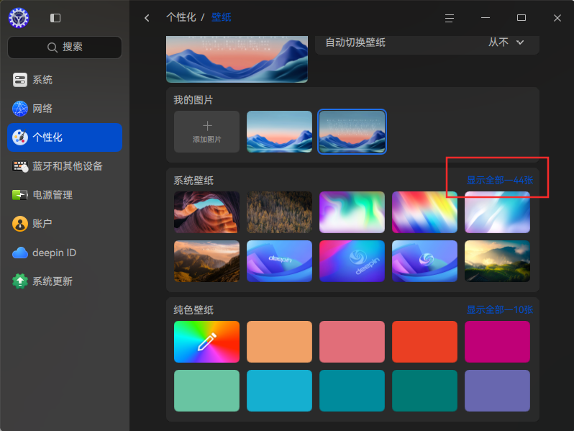The width and height of the screenshot is (574, 431).
Task: Select the light orange solid color wallpaper
Action: pos(279,342)
